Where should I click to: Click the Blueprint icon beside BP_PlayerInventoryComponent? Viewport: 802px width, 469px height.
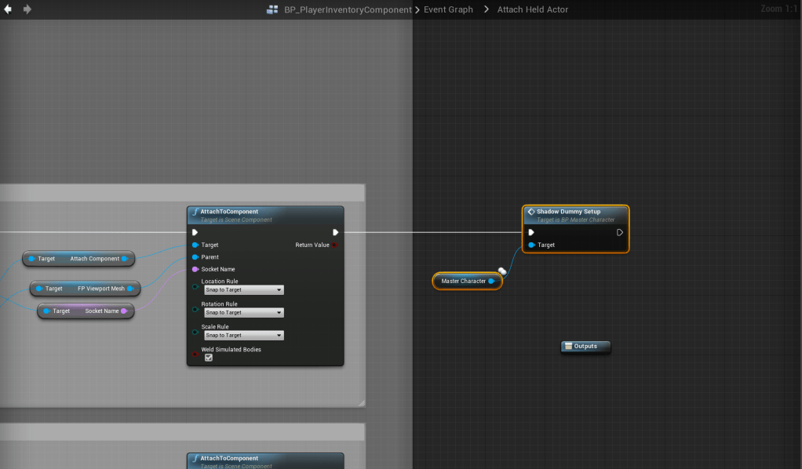tap(272, 9)
